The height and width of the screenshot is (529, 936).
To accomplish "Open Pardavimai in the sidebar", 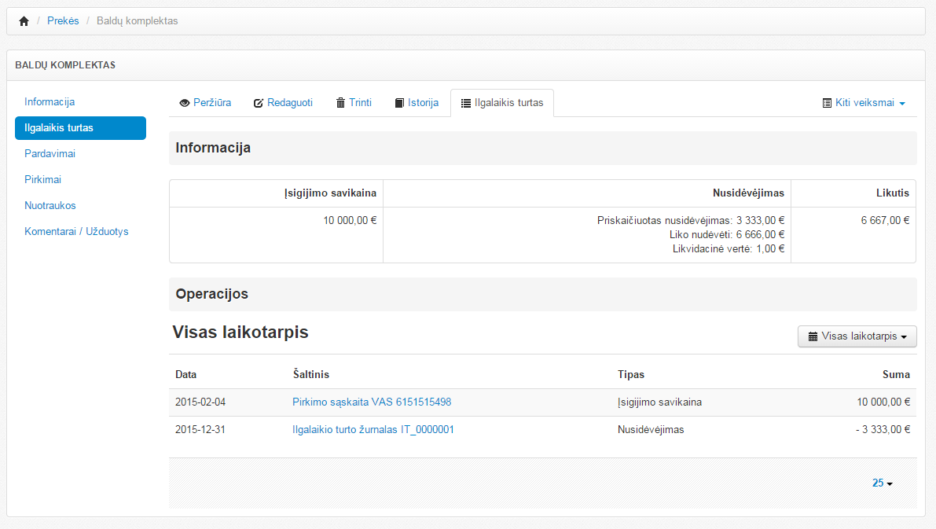I will point(50,154).
